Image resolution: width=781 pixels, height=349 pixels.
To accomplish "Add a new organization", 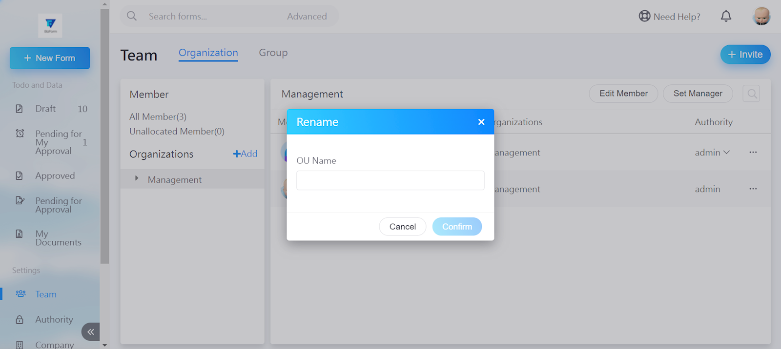I will pos(245,154).
